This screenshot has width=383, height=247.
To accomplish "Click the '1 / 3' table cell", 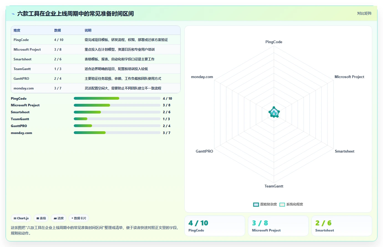I will click(x=58, y=69).
